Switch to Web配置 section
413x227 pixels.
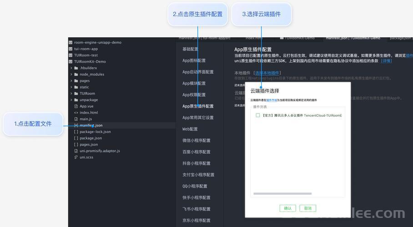click(190, 129)
